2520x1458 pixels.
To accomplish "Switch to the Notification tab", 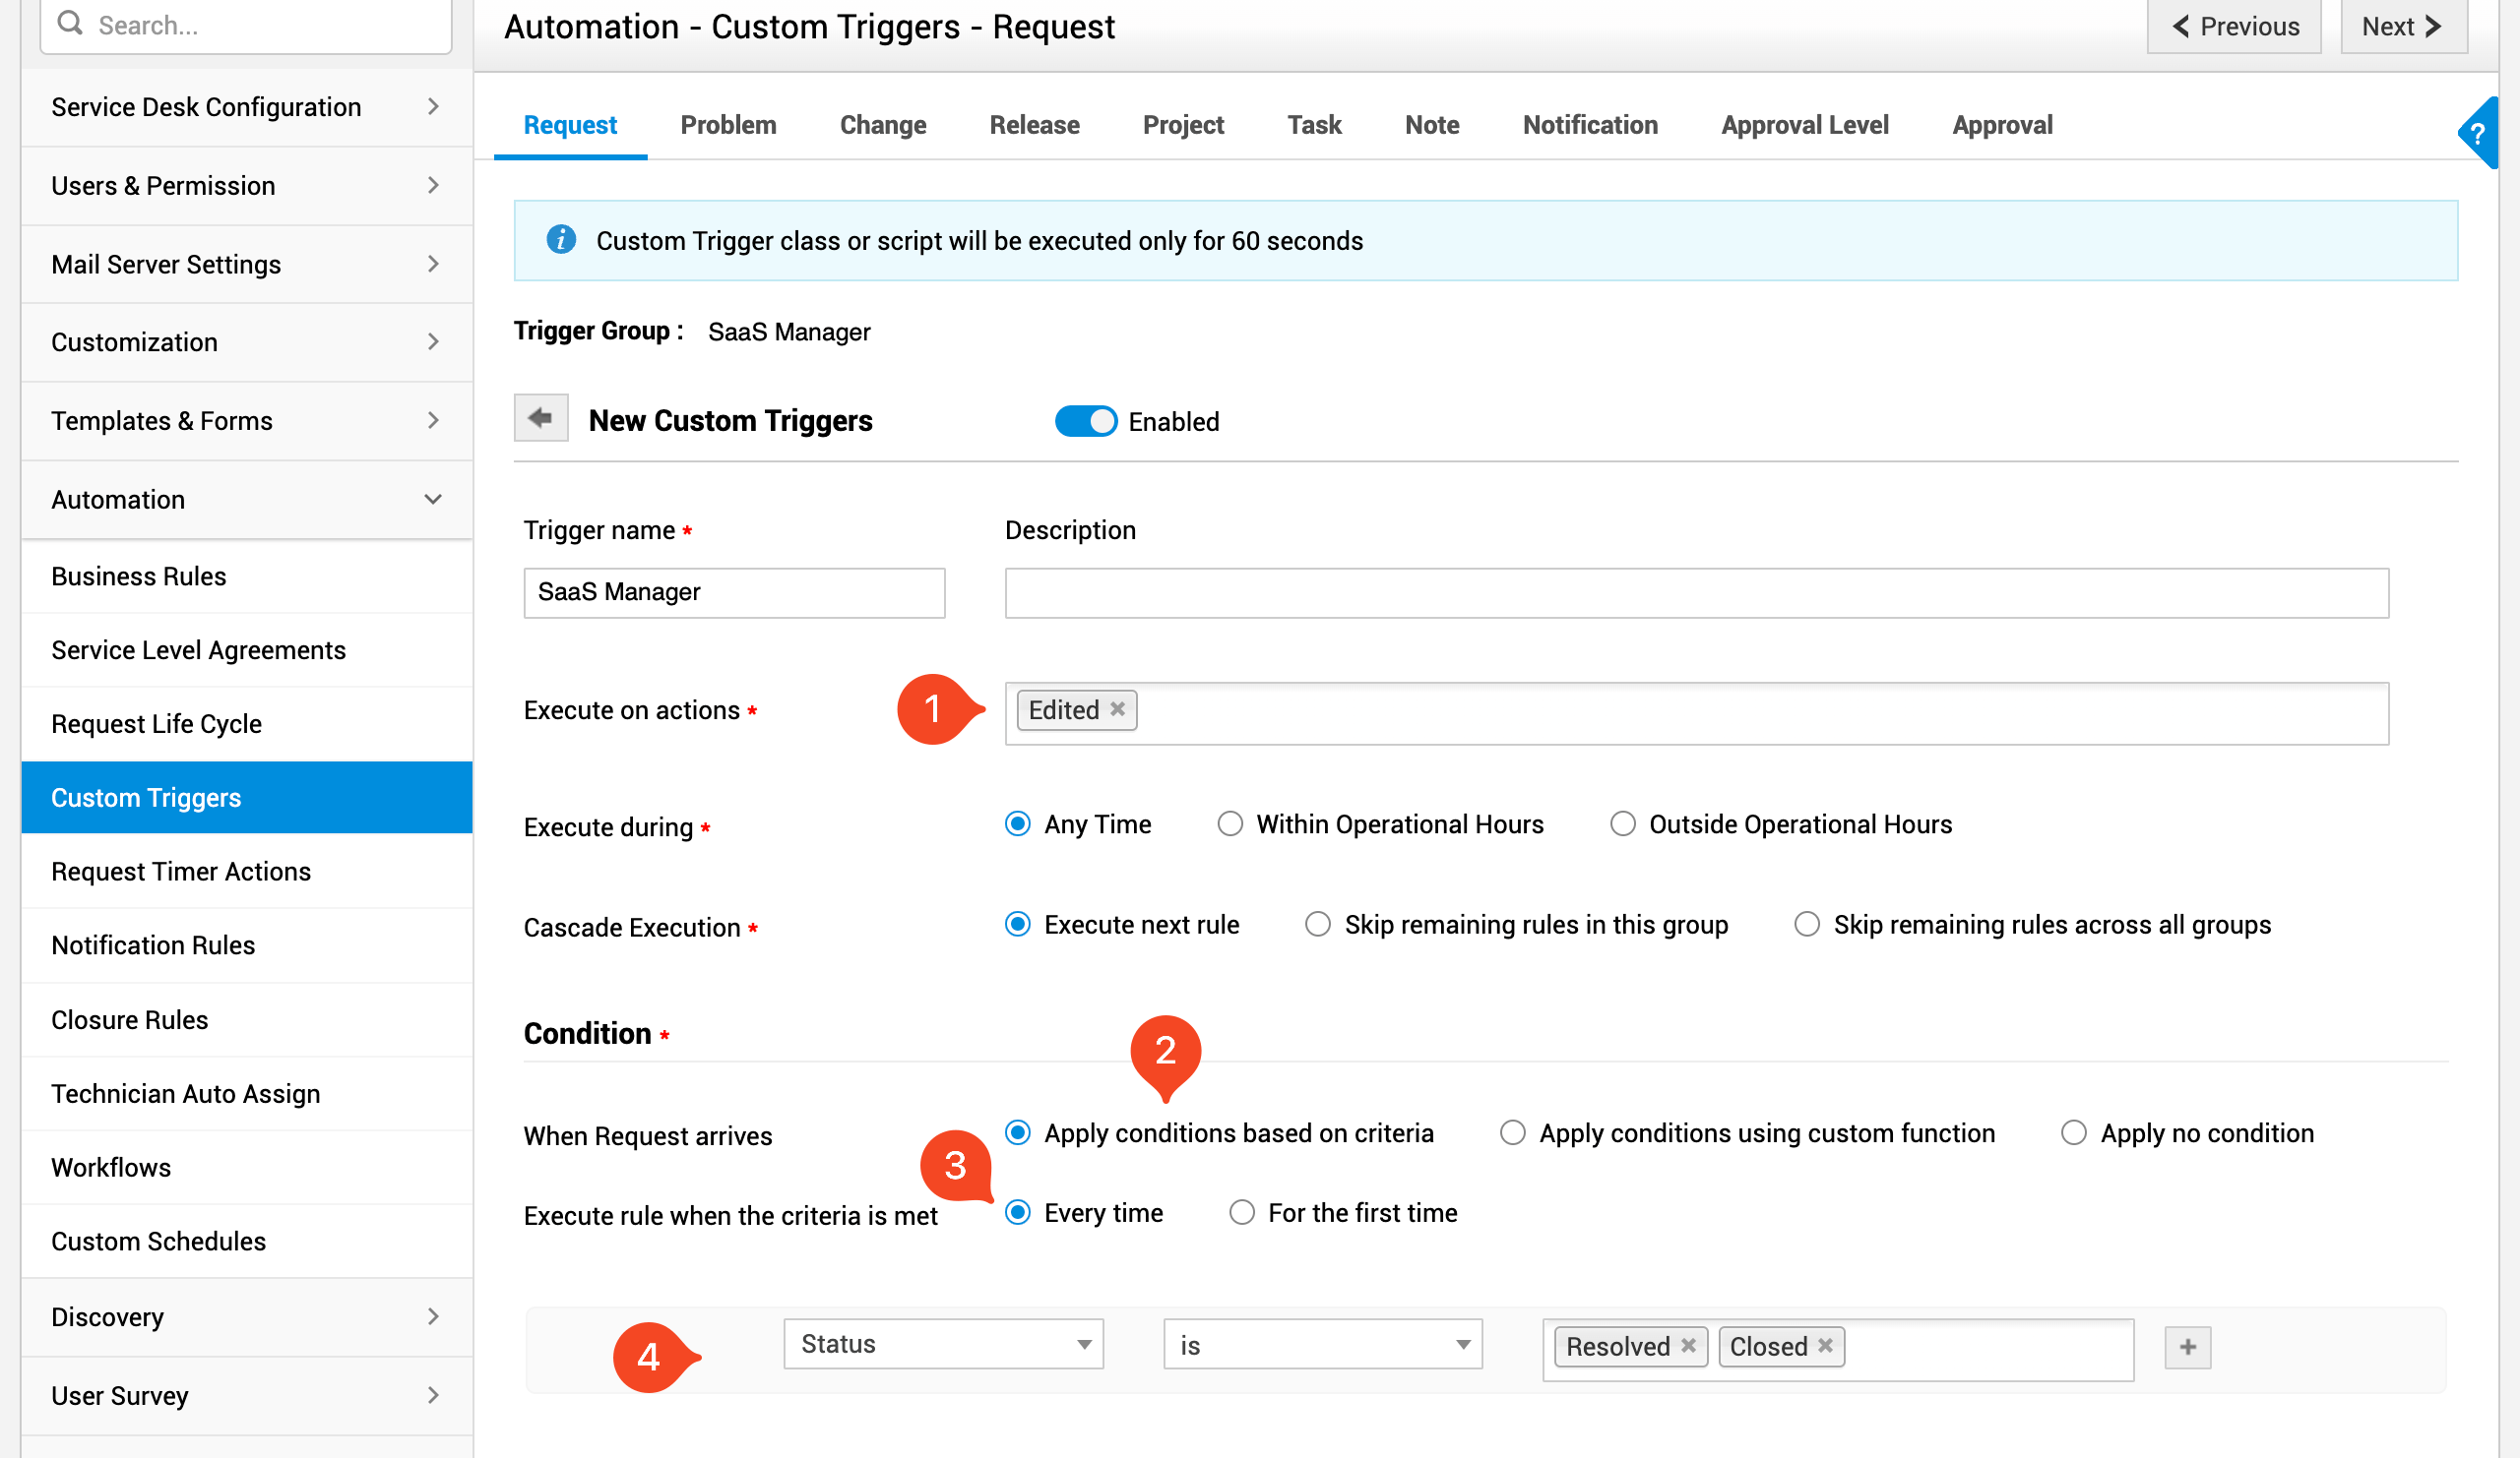I will (x=1590, y=125).
